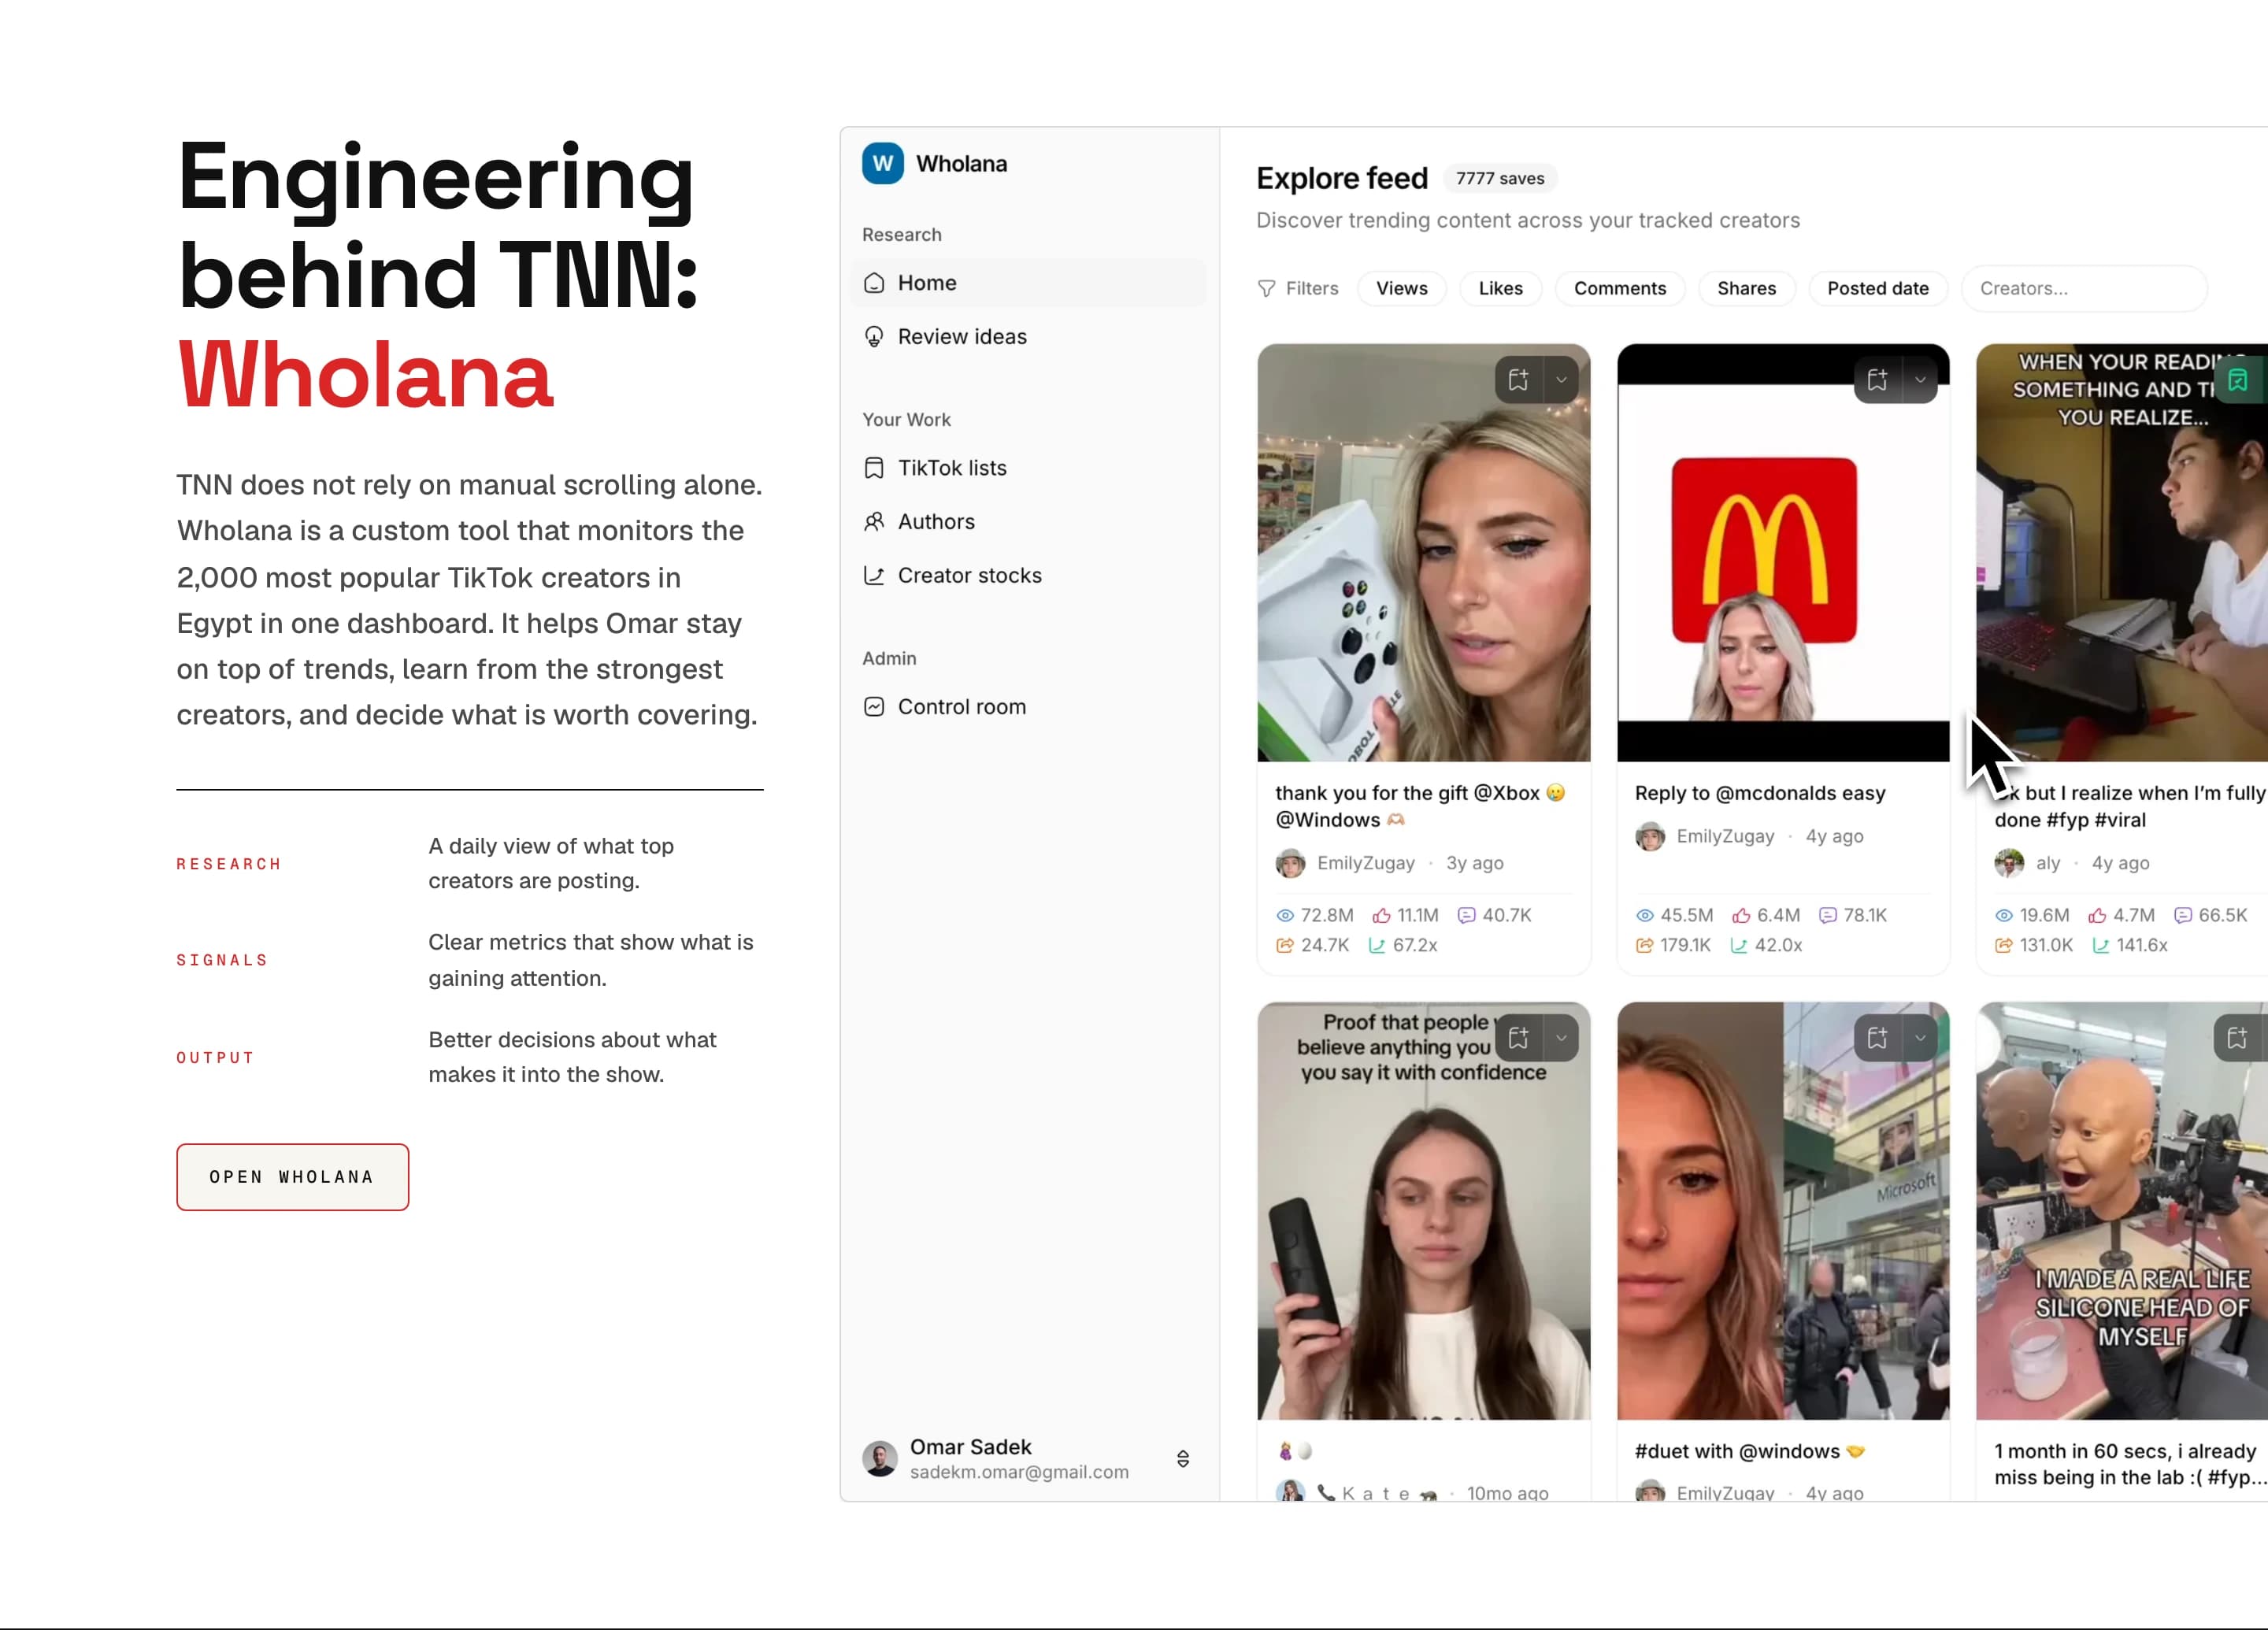Click the 19.6M views value
The width and height of the screenshot is (2268, 1630).
point(2044,915)
